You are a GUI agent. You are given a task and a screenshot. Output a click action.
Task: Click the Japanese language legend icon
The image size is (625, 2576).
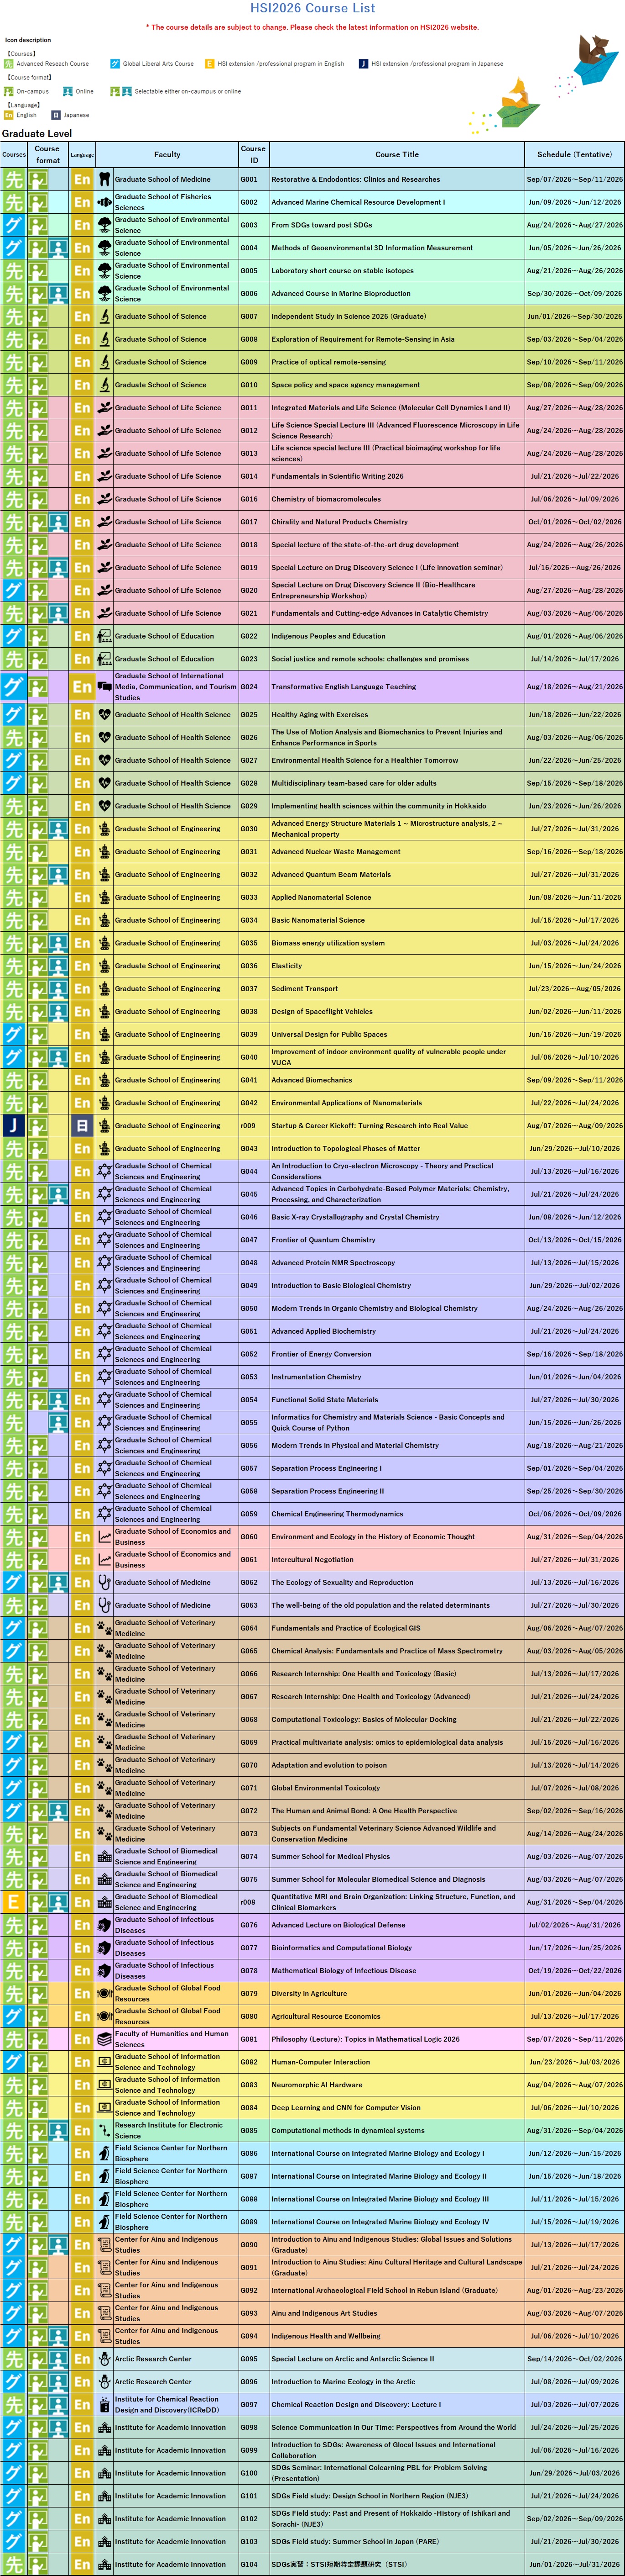click(x=56, y=115)
